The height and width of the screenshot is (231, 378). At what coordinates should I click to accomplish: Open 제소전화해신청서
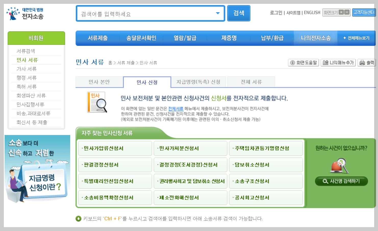pyautogui.click(x=190, y=198)
